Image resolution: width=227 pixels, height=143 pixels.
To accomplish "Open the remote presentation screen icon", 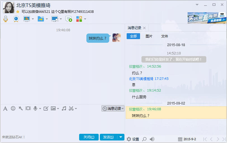I will (x=27, y=19).
